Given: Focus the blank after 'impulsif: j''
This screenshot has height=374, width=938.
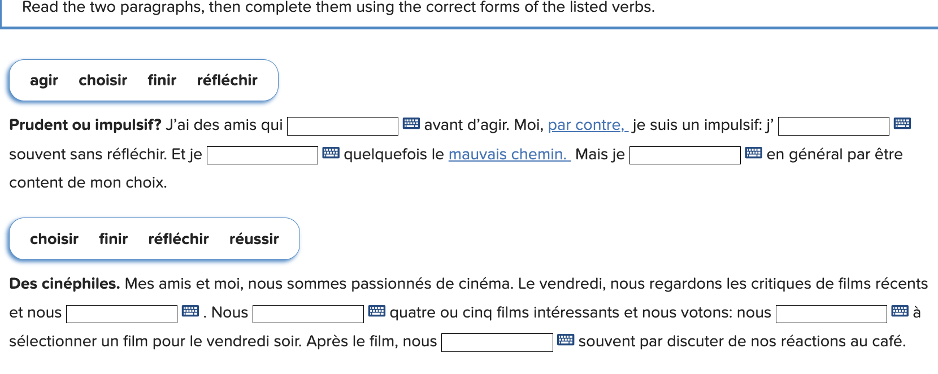Looking at the screenshot, I should [x=833, y=126].
